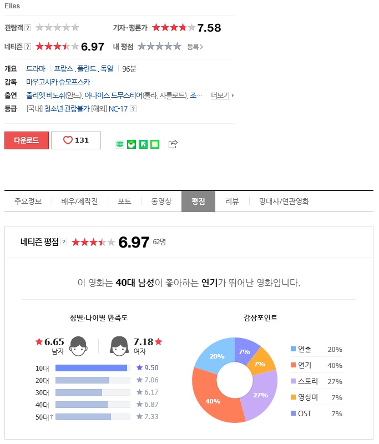
Task: Open the share arrow icon
Action: (173, 144)
